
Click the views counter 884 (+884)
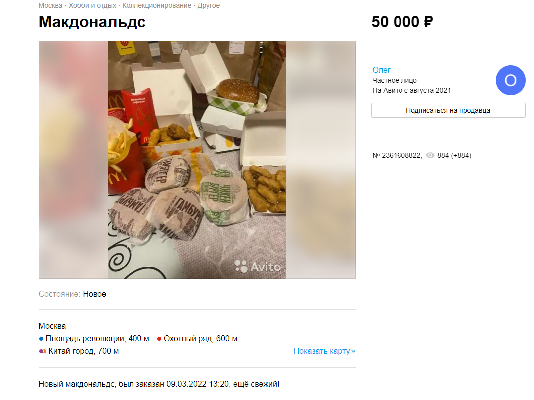454,155
